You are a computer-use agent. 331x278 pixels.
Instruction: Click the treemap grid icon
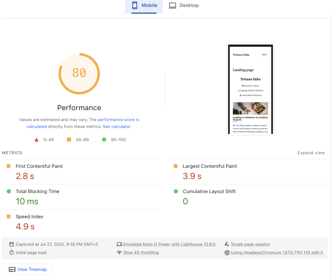click(x=12, y=270)
